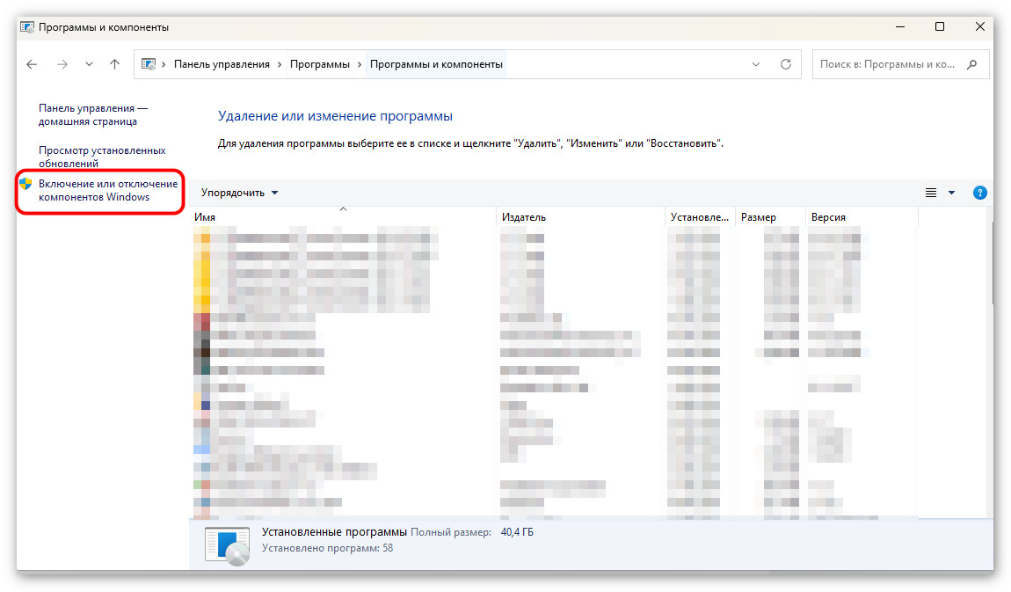Click the shield icon beside Windows components

(x=25, y=184)
